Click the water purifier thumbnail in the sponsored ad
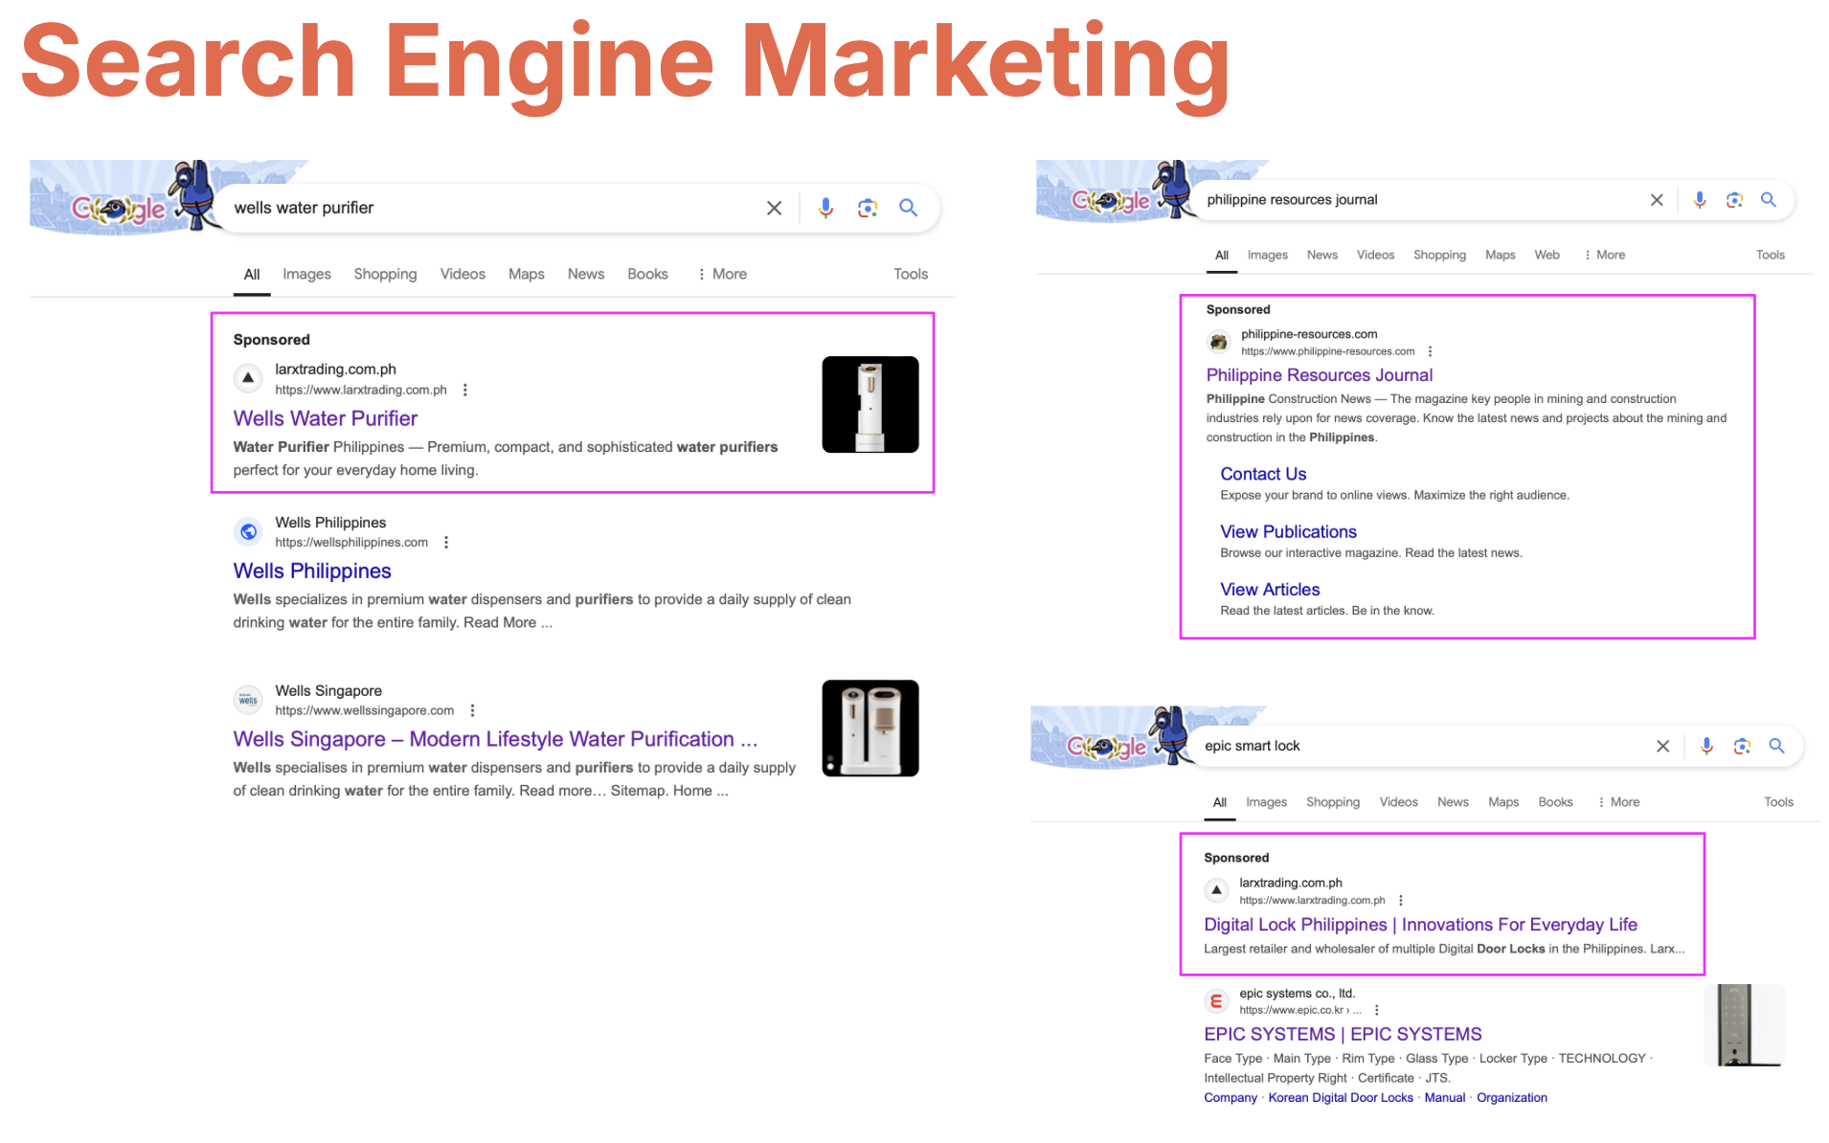 click(870, 404)
